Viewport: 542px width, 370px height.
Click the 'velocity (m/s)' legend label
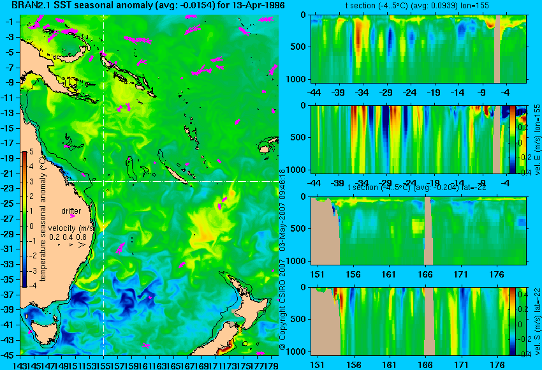point(71,228)
